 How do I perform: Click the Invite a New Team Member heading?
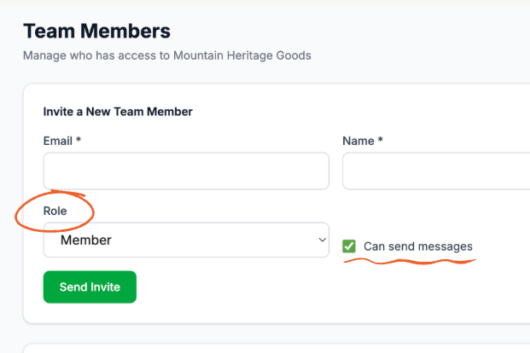point(118,112)
